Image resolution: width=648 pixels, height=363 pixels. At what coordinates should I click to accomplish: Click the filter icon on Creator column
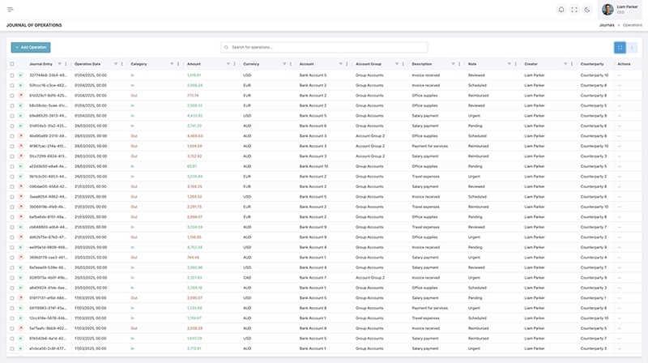coord(565,63)
